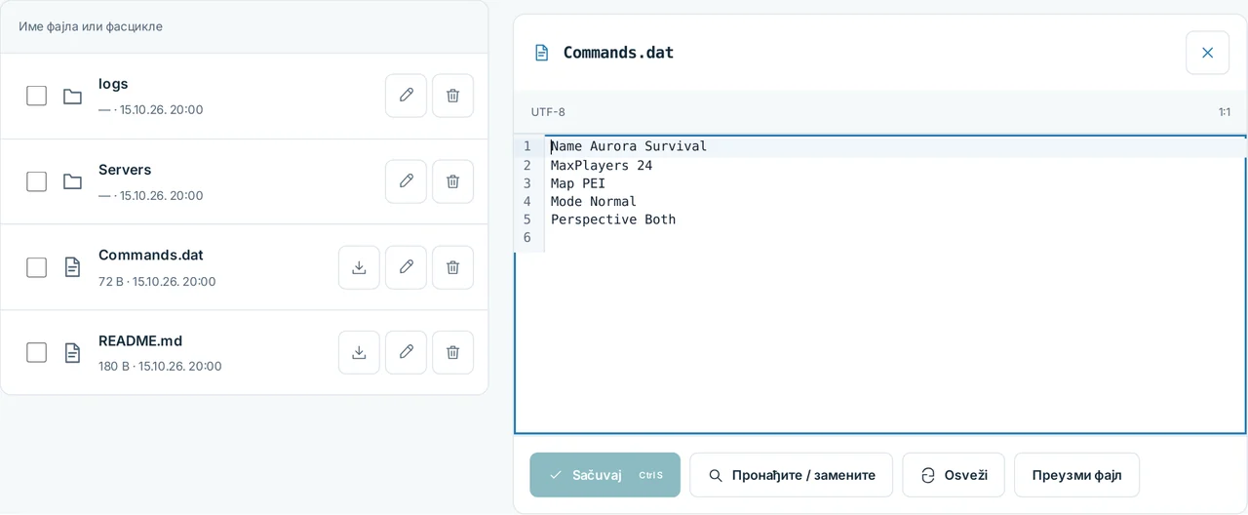This screenshot has width=1248, height=515.
Task: Click the 1:1 cursor position indicator
Action: tap(1224, 112)
